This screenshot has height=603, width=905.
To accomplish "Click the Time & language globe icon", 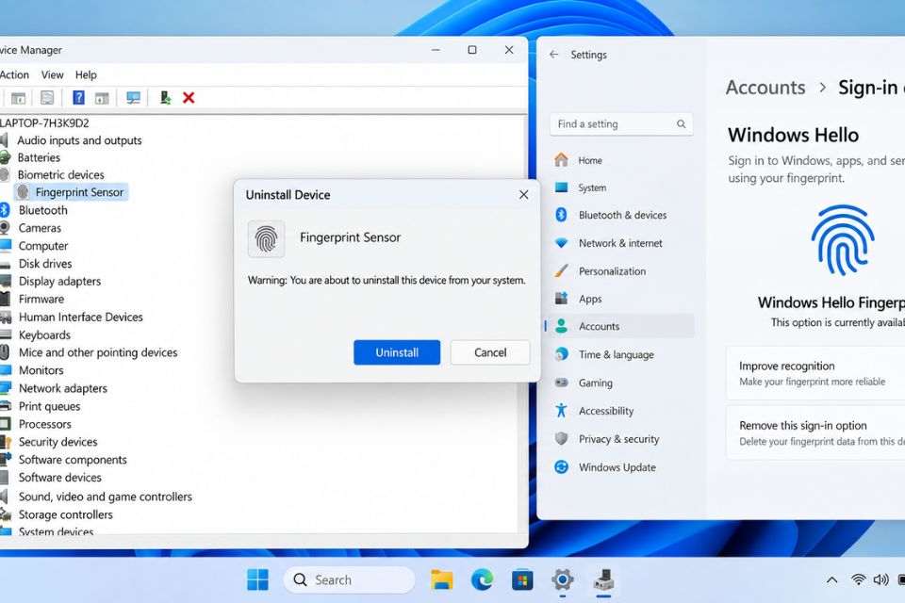I will click(561, 354).
